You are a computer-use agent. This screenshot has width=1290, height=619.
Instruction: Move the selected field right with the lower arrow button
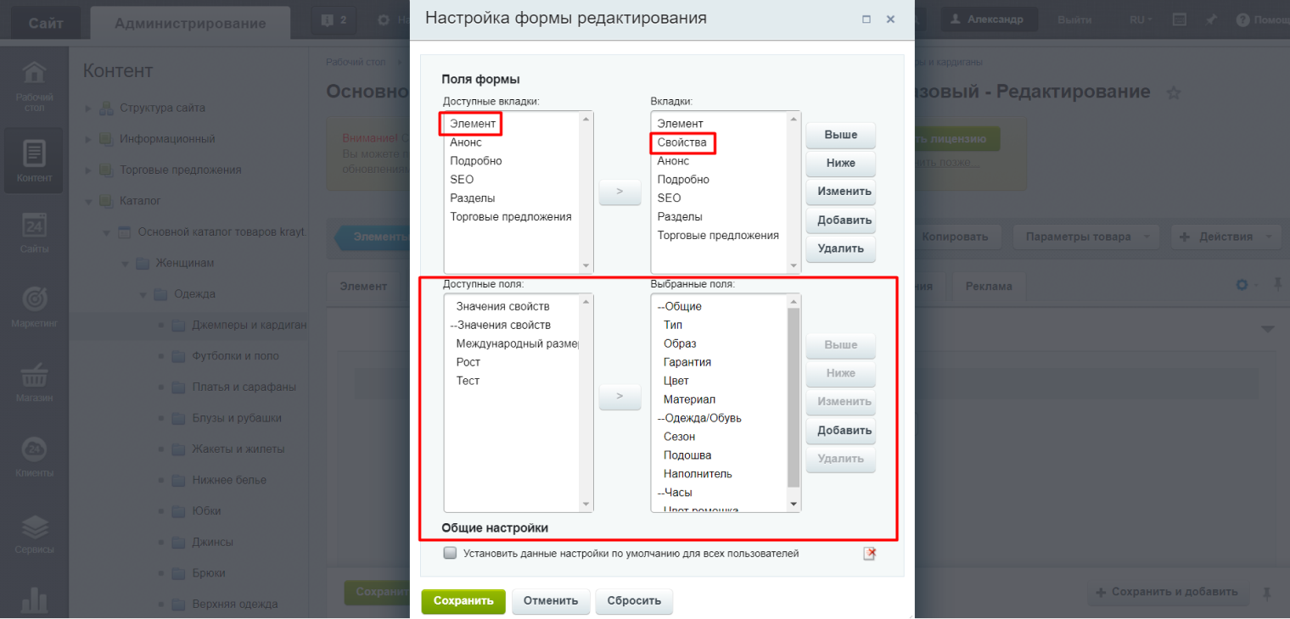point(620,396)
